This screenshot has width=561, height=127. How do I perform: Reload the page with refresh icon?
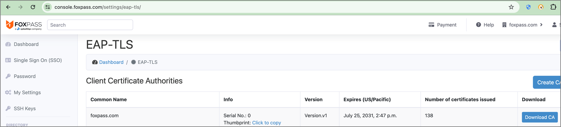pyautogui.click(x=33, y=7)
